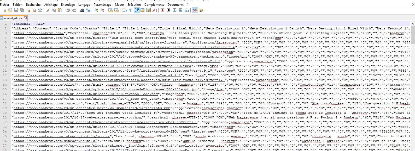The image size is (415, 151).
Task: Undo the last edit
Action: [x=68, y=10]
